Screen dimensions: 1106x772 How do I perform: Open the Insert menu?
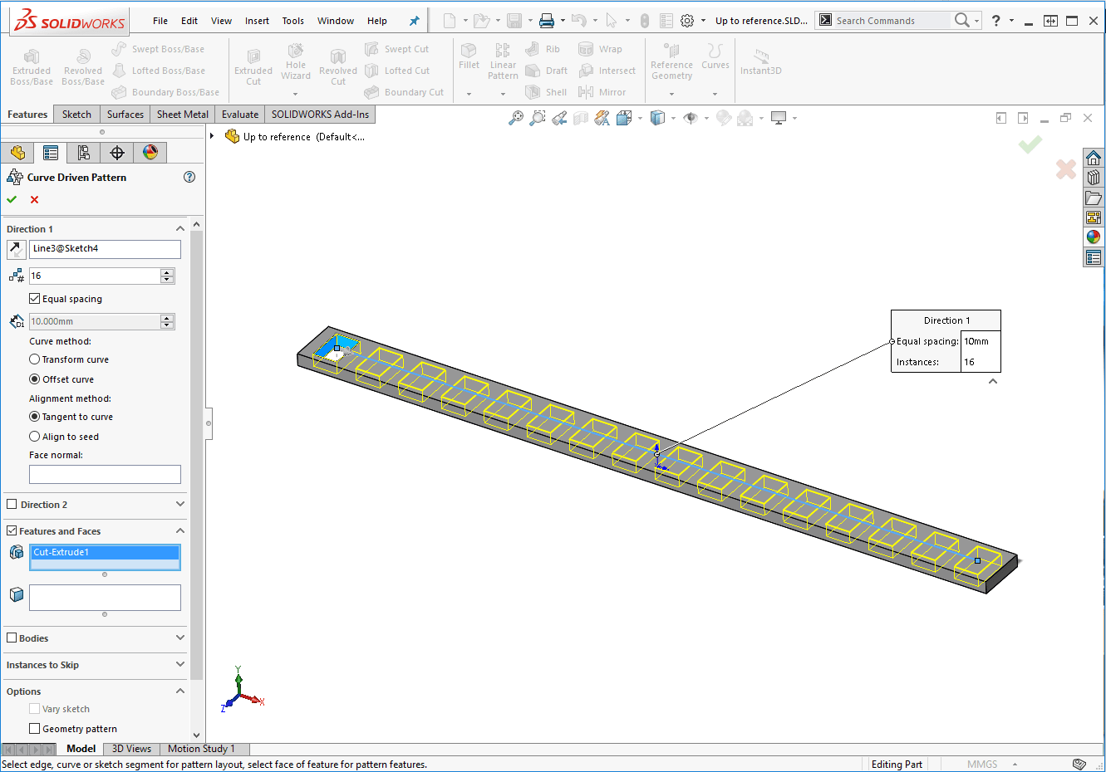257,21
